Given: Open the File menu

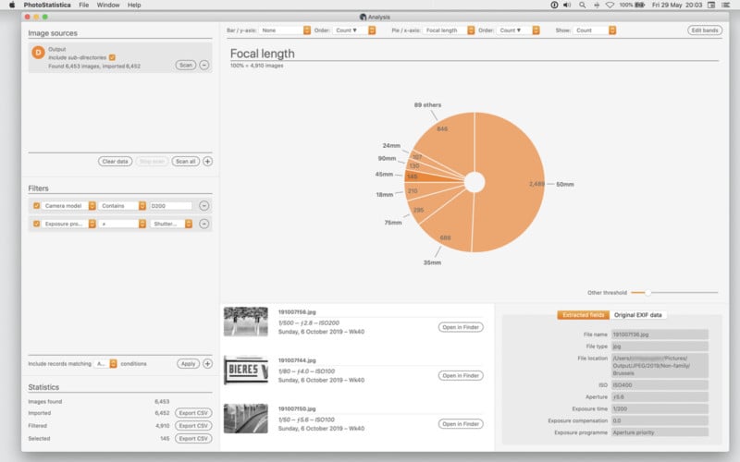Looking at the screenshot, I should pyautogui.click(x=83, y=5).
